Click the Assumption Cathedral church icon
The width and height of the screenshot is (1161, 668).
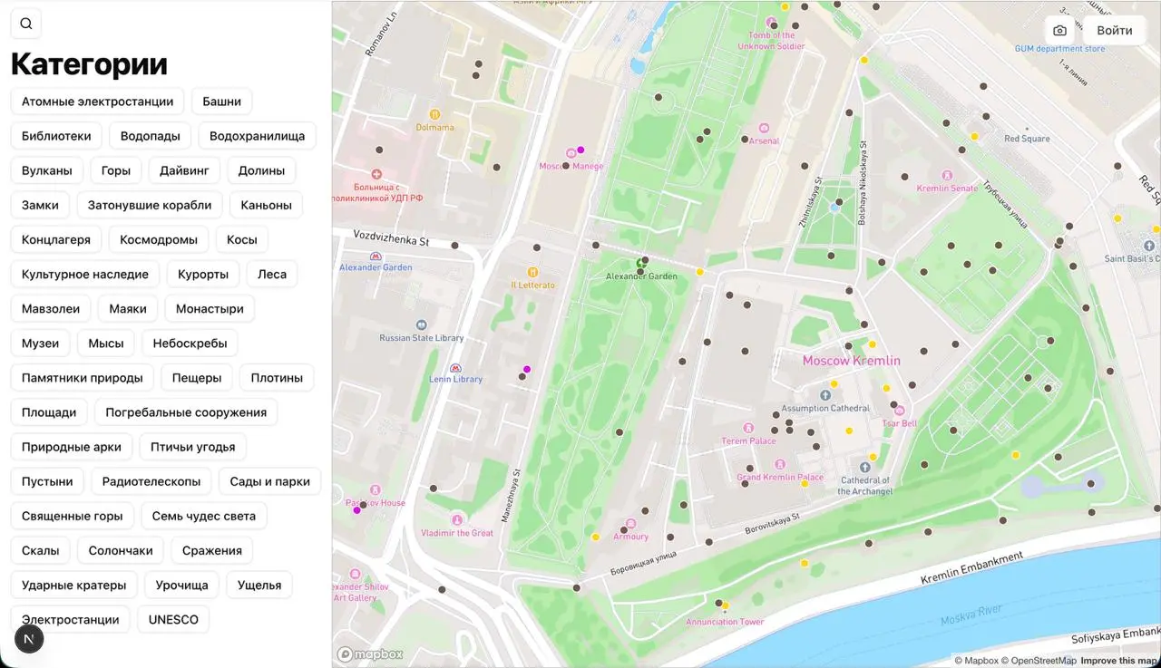[x=825, y=395]
